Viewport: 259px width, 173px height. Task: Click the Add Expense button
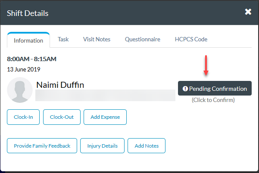(x=105, y=117)
